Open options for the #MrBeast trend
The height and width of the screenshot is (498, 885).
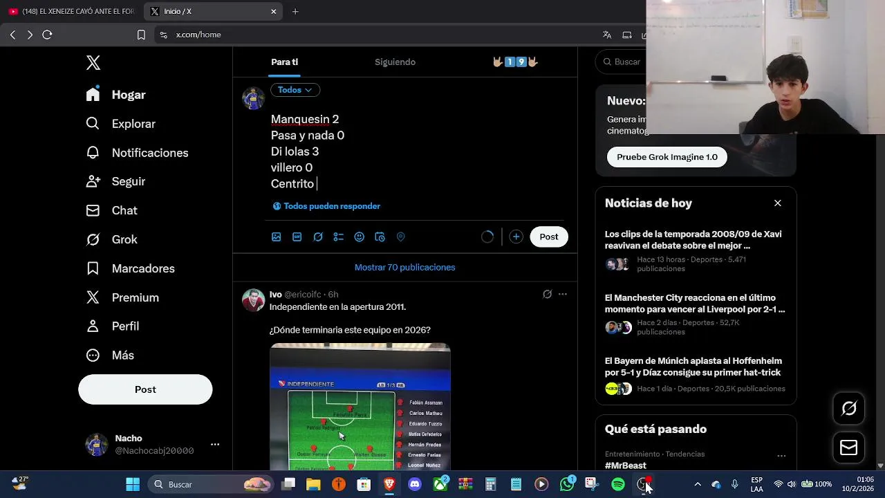[x=781, y=456]
